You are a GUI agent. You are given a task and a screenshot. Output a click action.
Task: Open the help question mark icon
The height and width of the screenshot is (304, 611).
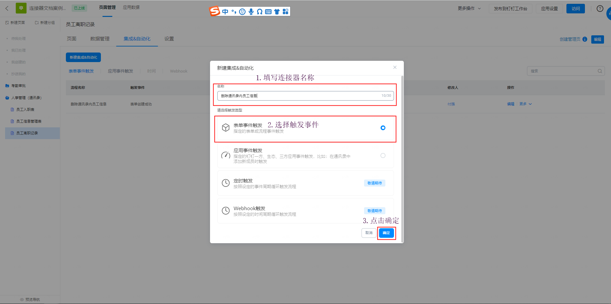(600, 9)
